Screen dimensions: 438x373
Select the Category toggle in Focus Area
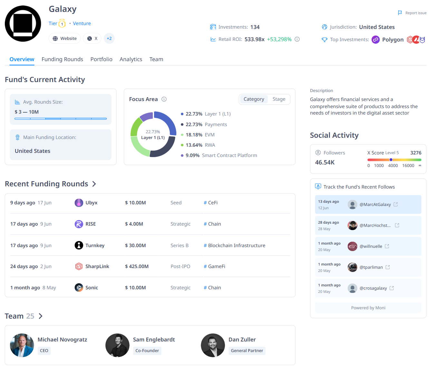click(254, 99)
